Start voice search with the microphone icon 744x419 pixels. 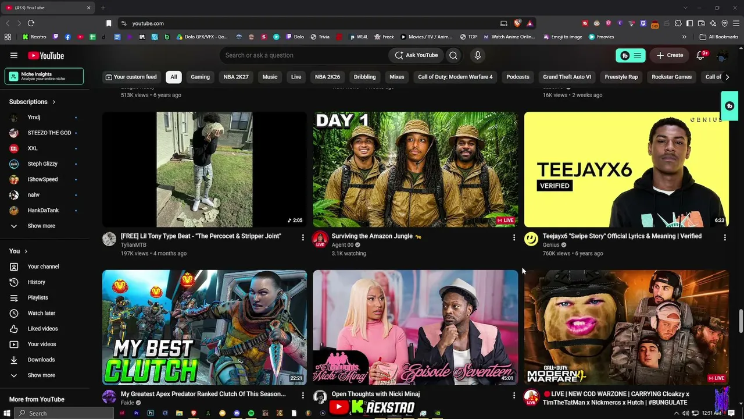[x=478, y=55]
